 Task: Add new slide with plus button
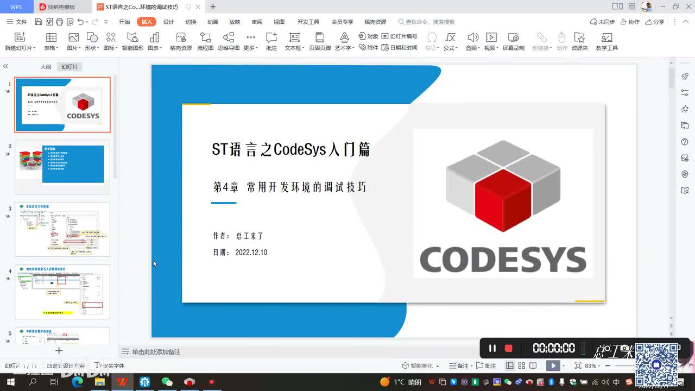(x=59, y=351)
